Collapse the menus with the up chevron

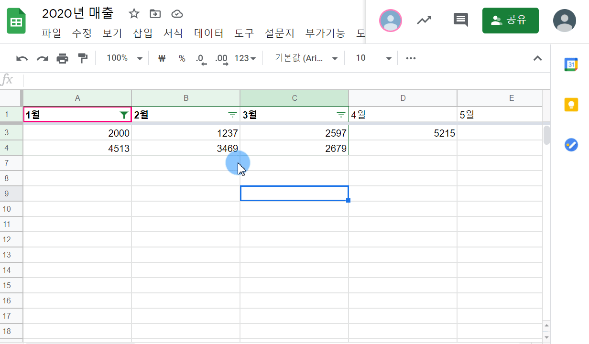coord(537,58)
